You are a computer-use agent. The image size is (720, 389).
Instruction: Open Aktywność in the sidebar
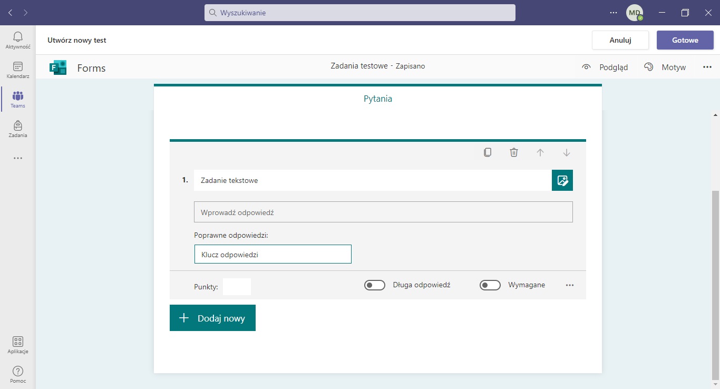point(18,40)
